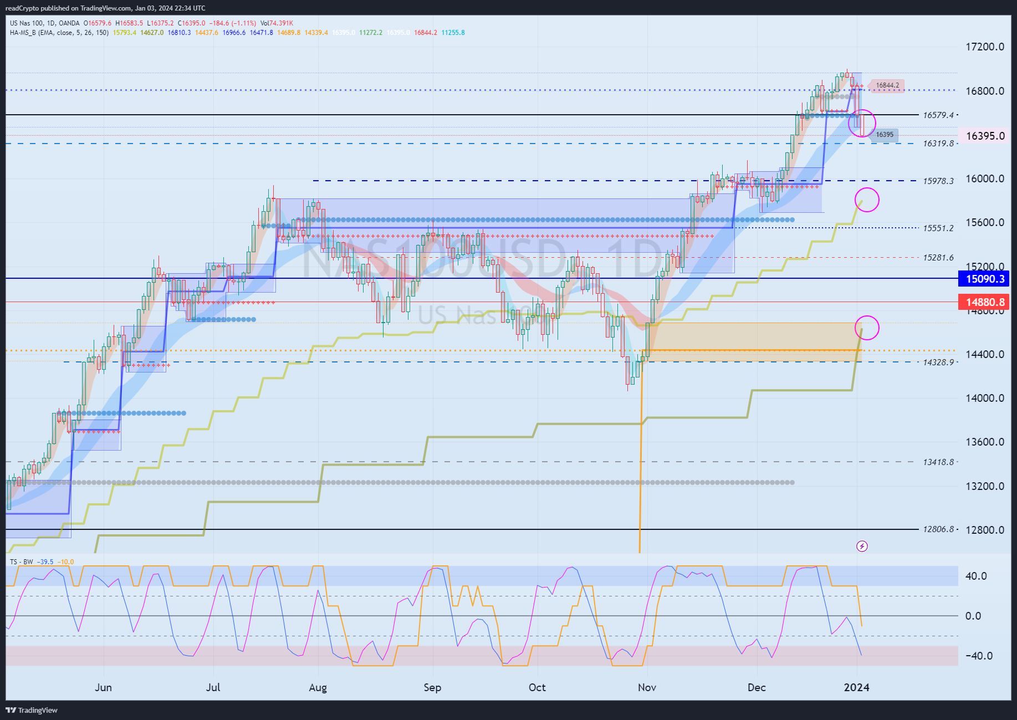Click the indicator value 11272.2
The height and width of the screenshot is (720, 1017).
pos(371,33)
